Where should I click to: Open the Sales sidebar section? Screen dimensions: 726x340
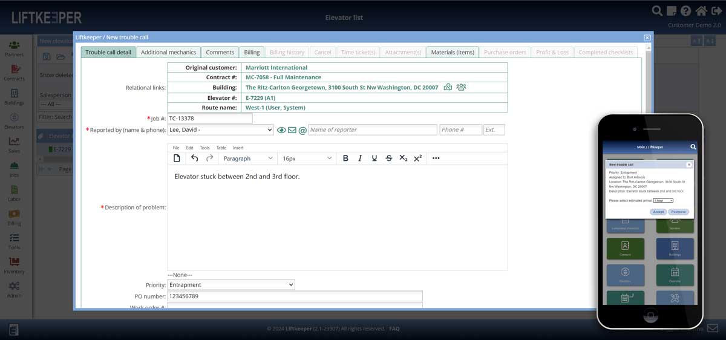coord(14,145)
